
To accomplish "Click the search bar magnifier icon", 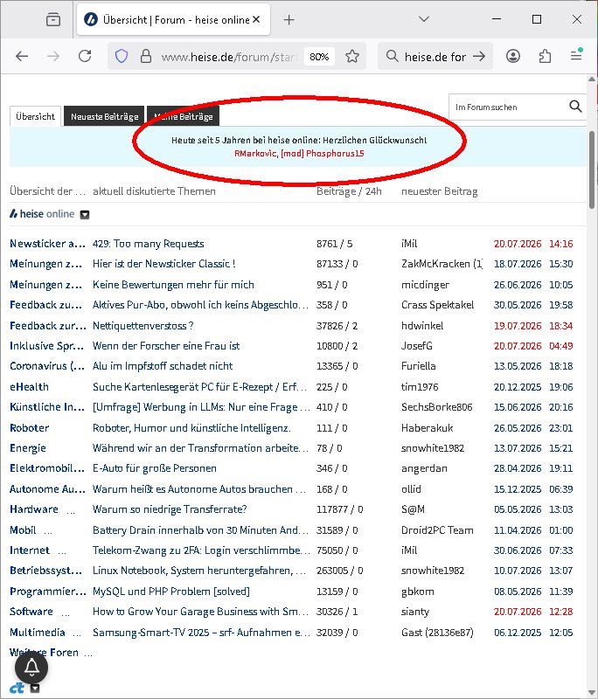I will pyautogui.click(x=392, y=56).
